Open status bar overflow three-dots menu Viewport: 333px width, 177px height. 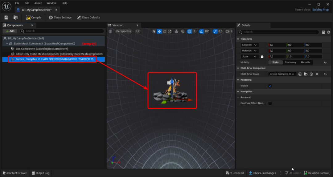coord(281,173)
